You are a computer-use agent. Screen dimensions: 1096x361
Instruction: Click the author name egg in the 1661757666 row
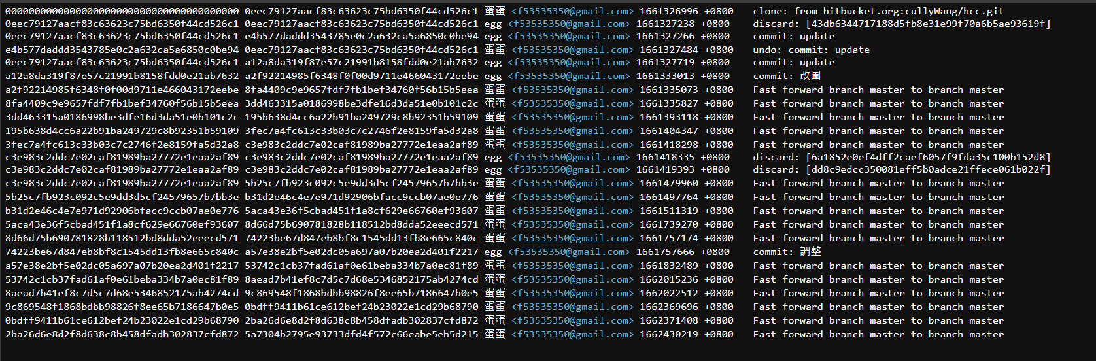click(x=493, y=252)
